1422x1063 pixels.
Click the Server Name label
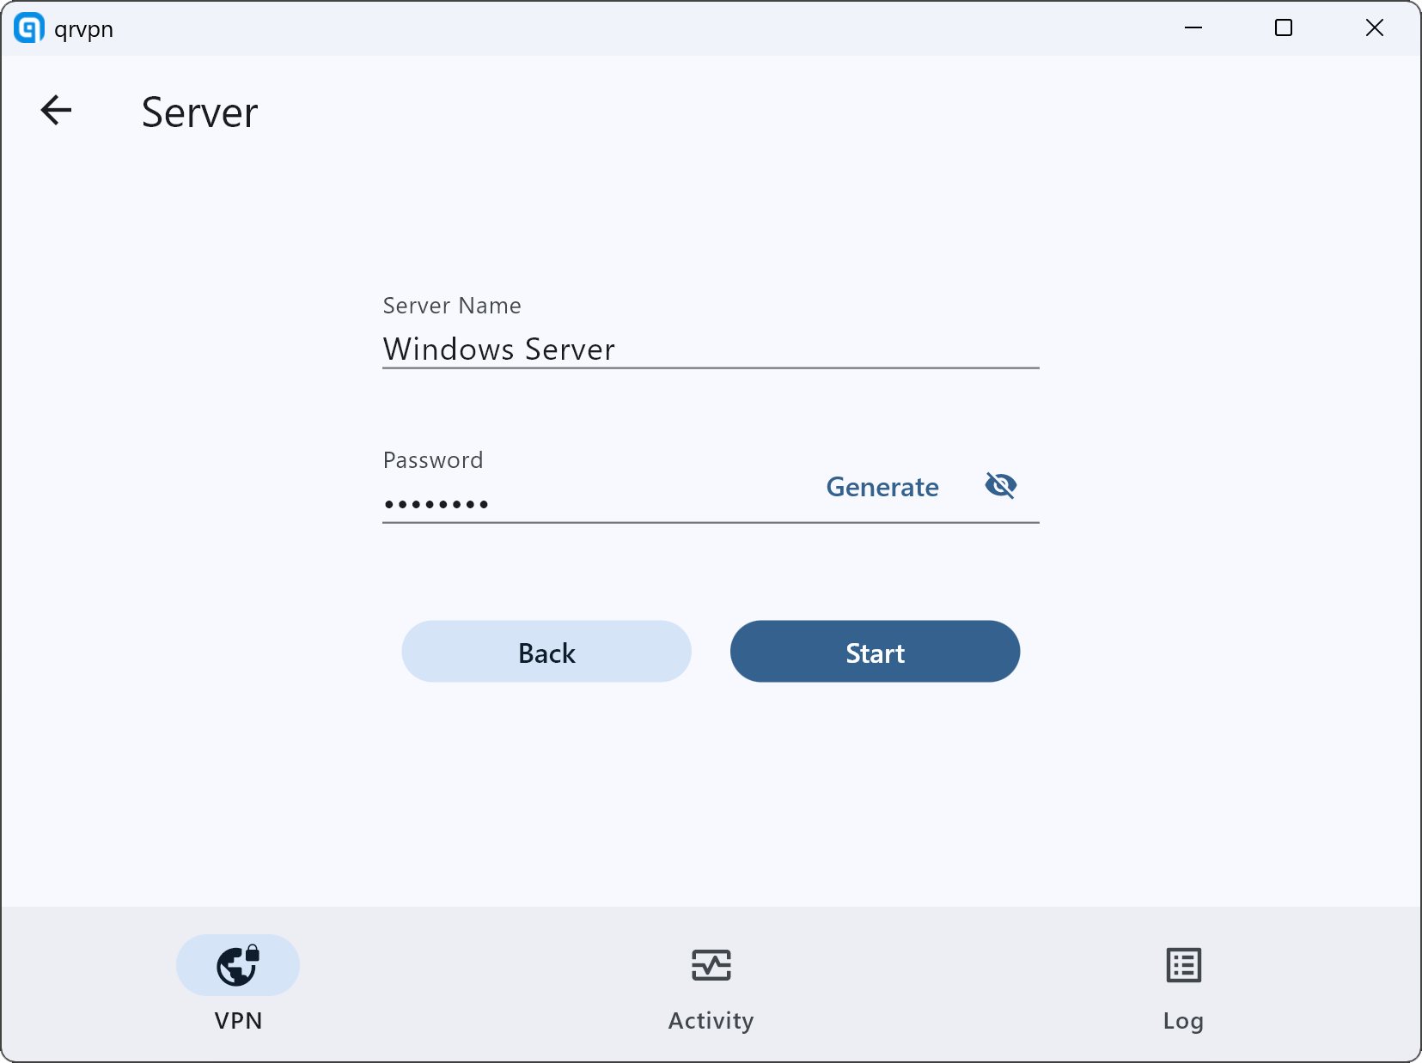coord(452,306)
